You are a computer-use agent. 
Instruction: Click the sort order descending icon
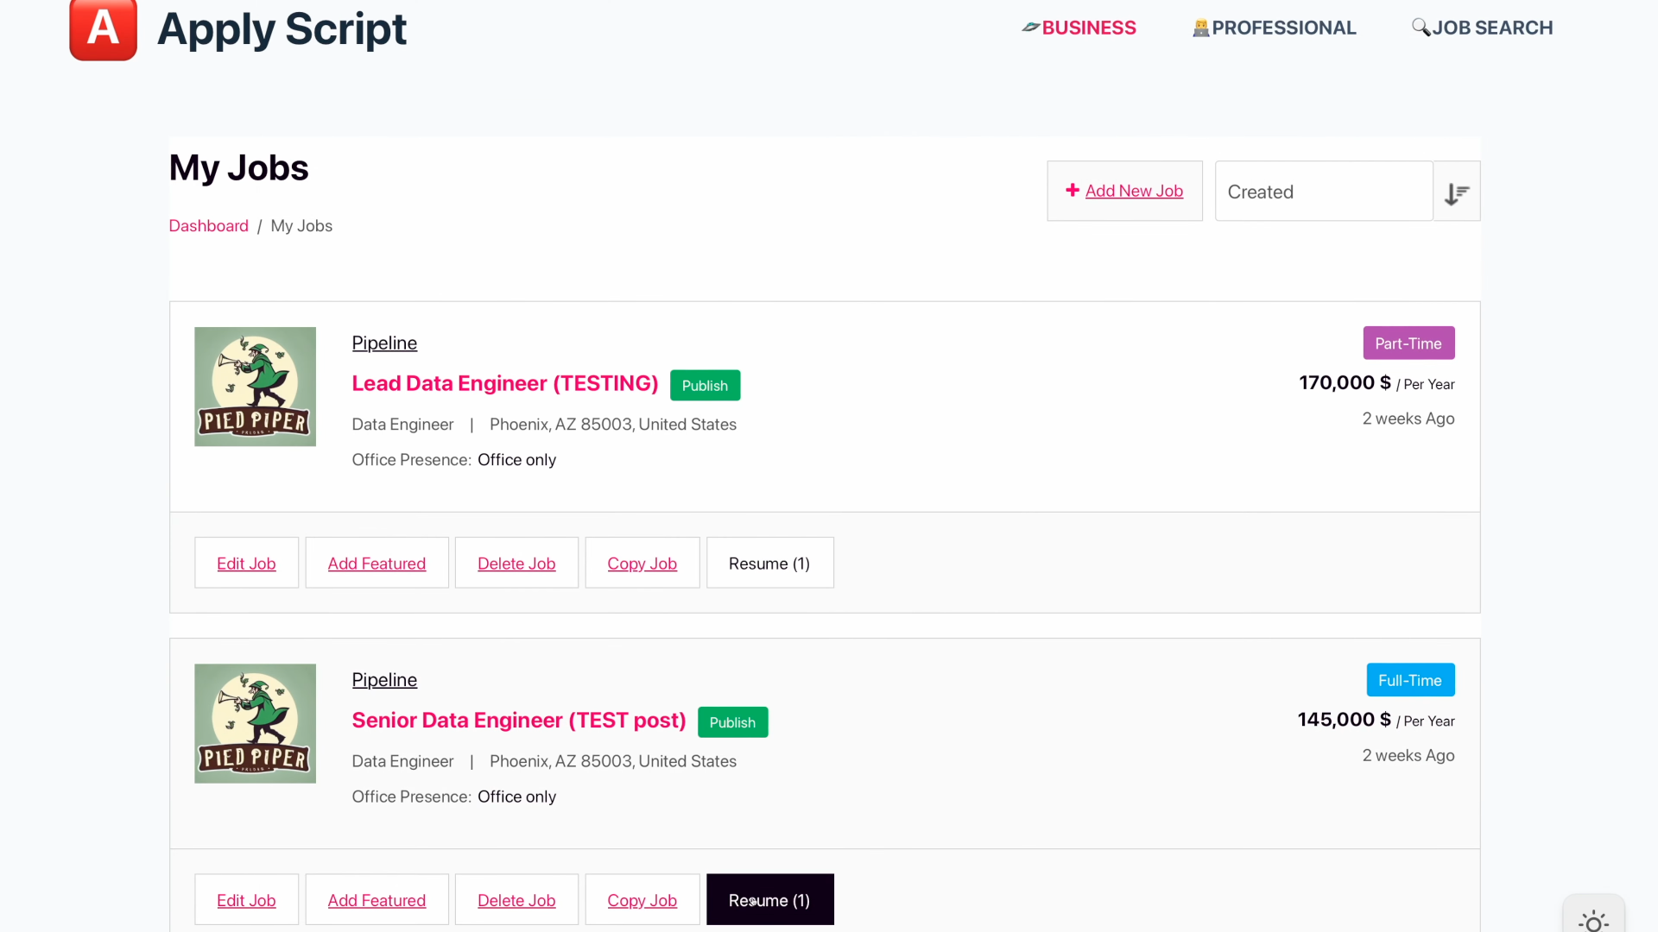[1457, 192]
